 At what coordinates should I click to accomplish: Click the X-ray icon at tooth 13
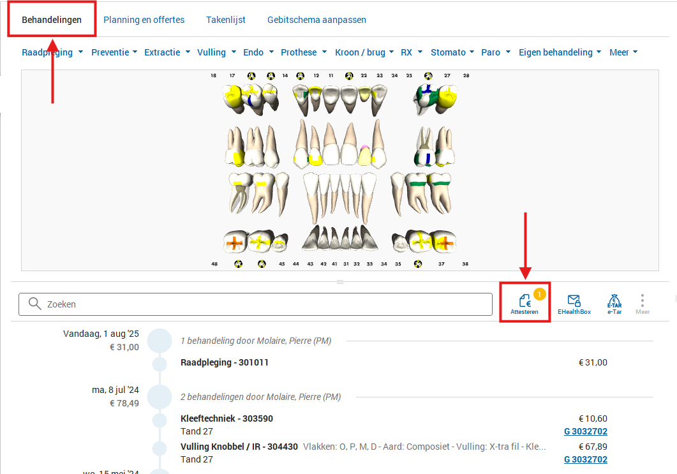(300, 75)
